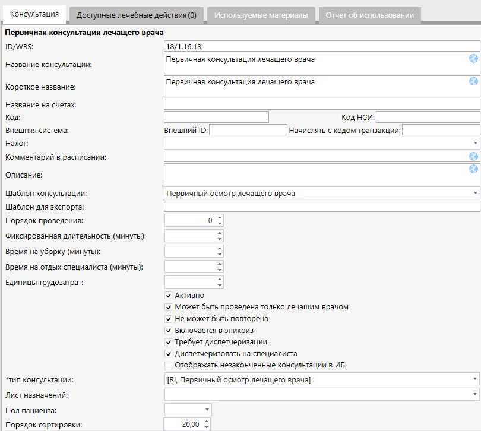Click the Название на счетах field

[321, 105]
